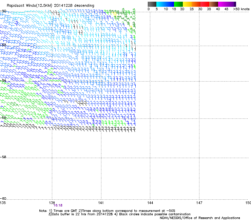This screenshot has width=251, height=220.
Task: Click the blue 10-15 knots color swatch
Action: [170, 4]
